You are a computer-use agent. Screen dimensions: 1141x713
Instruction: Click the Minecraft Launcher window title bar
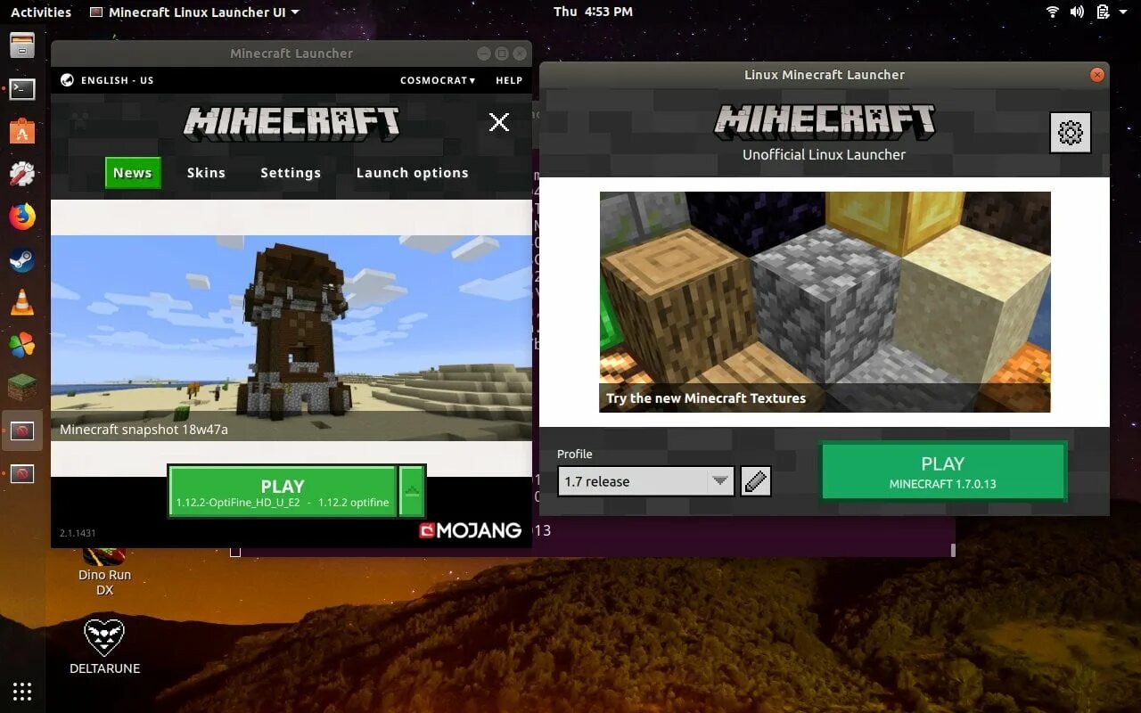[291, 53]
